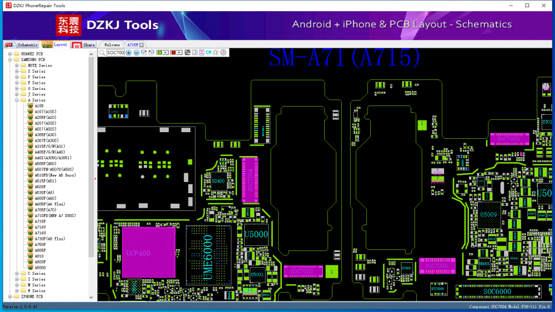The height and width of the screenshot is (312, 555).
Task: Close the A715F document tab
Action: (x=142, y=44)
